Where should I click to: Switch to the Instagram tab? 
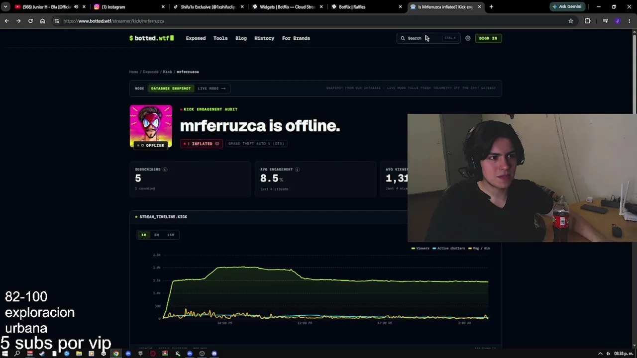[129, 7]
